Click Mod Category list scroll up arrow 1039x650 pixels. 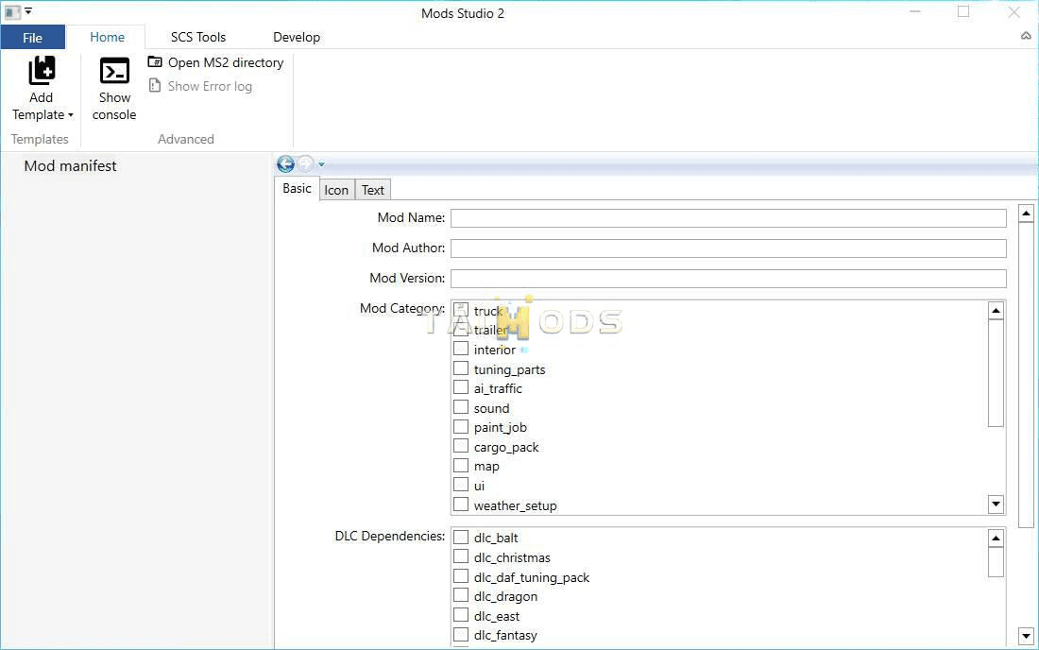click(996, 310)
